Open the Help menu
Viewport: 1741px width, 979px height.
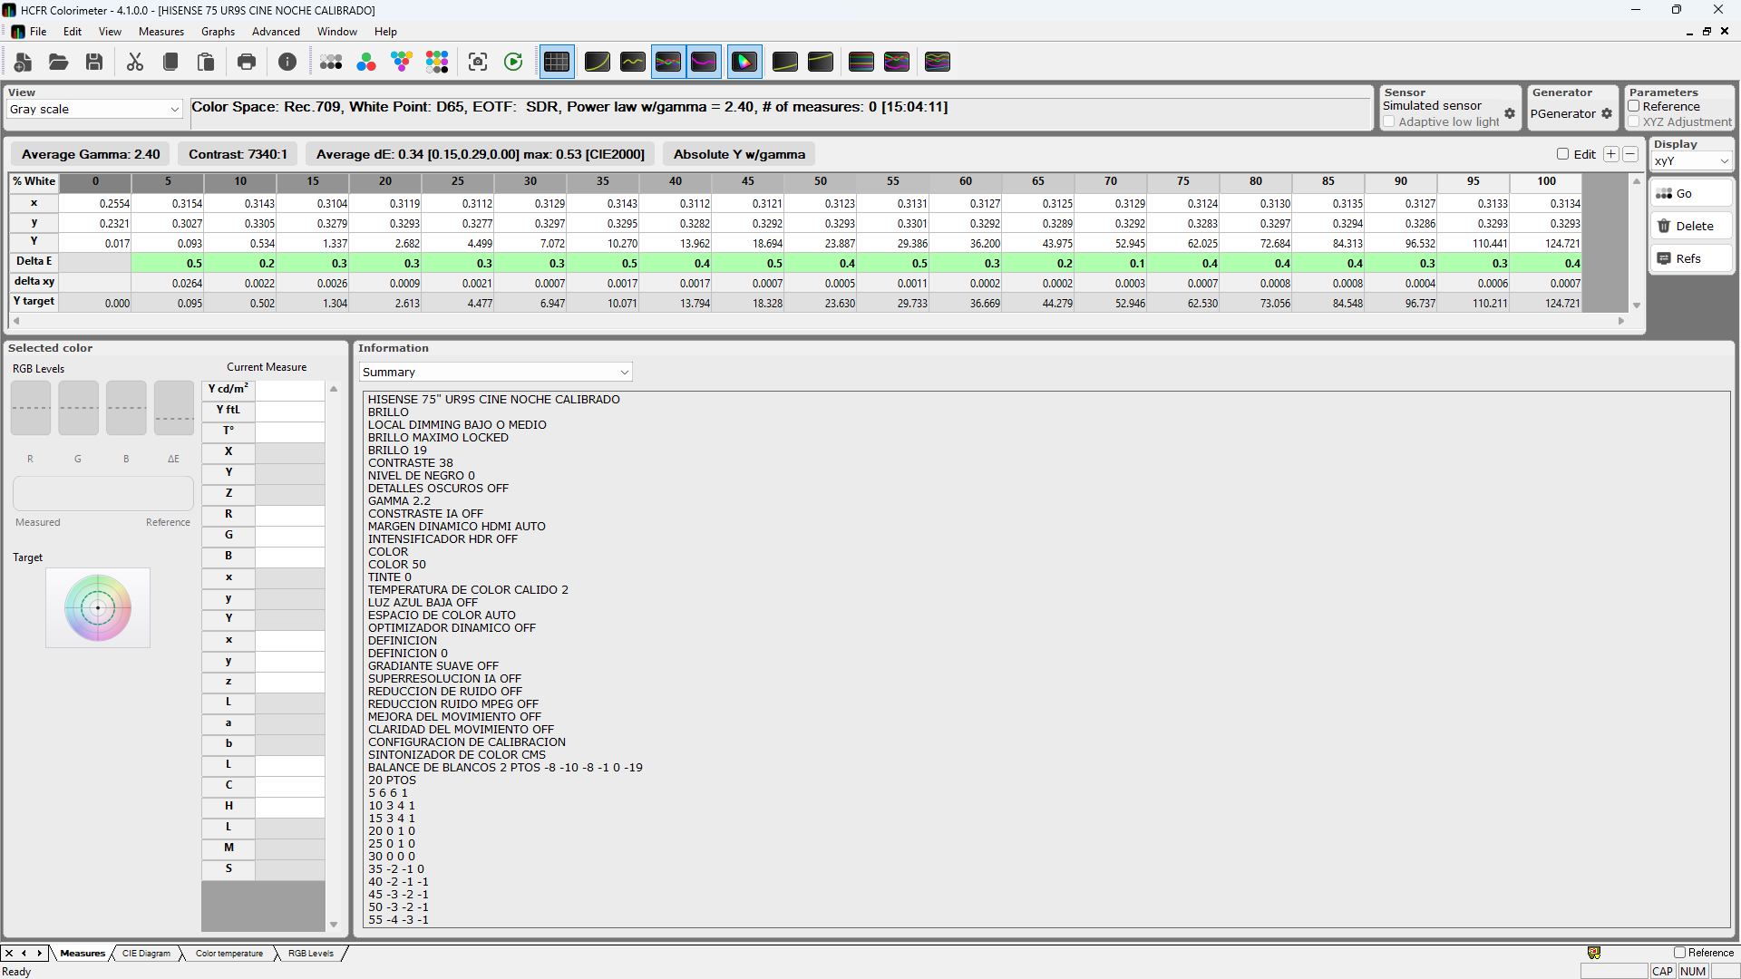385,31
